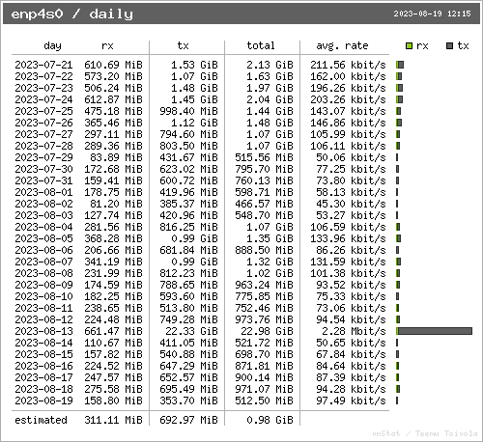Click the enp4s0 / daily title
The height and width of the screenshot is (442, 483).
71,14
